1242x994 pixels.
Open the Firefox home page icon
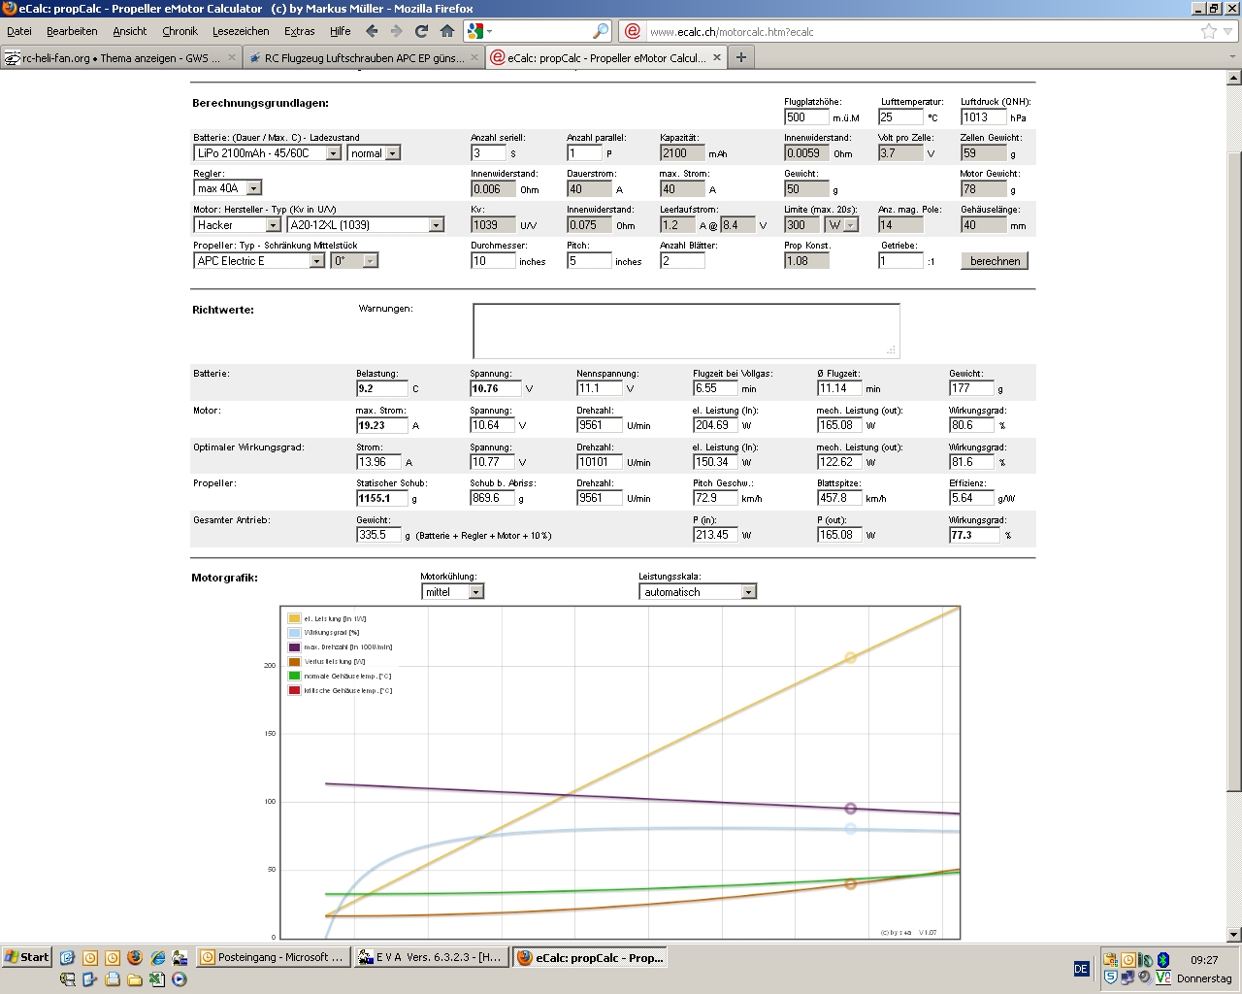447,31
